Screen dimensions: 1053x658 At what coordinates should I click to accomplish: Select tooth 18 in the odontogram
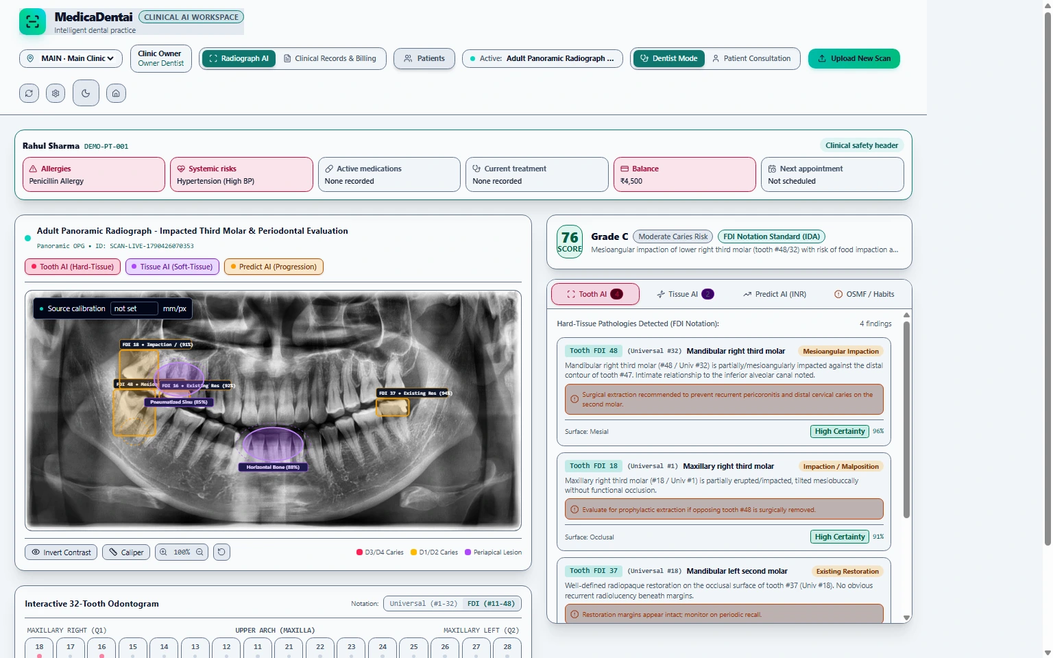click(x=40, y=648)
